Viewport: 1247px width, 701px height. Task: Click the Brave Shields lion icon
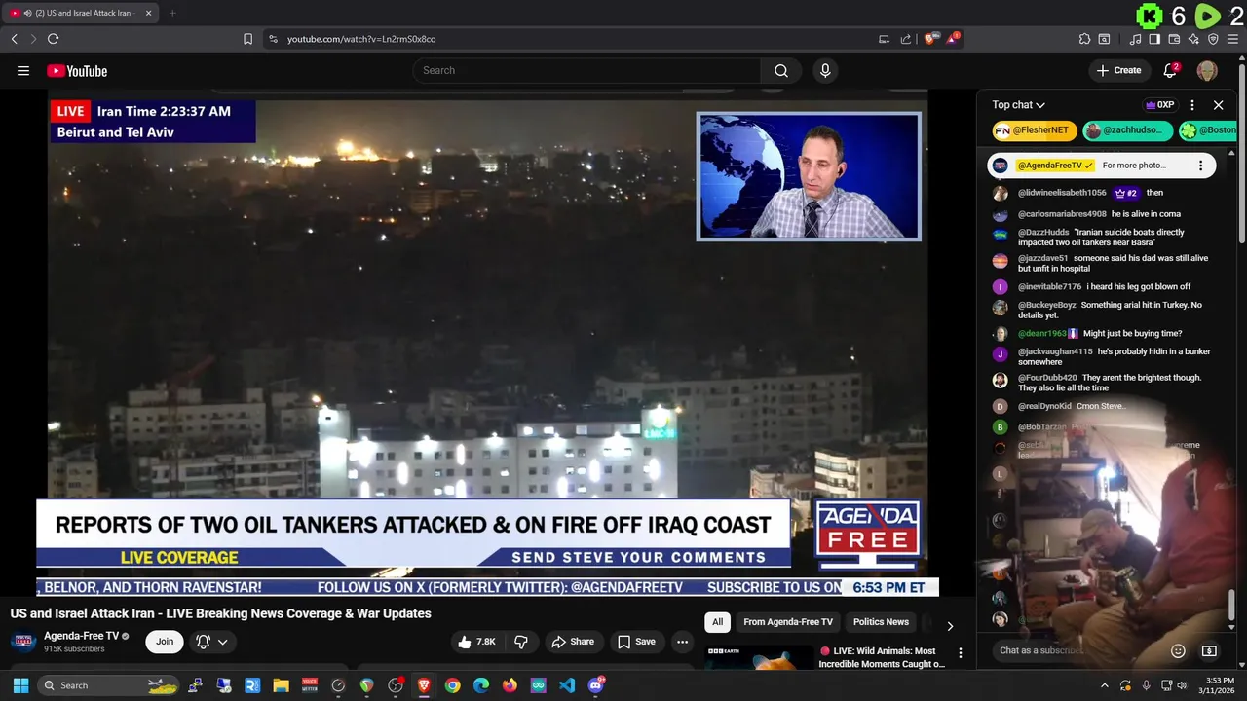[930, 39]
